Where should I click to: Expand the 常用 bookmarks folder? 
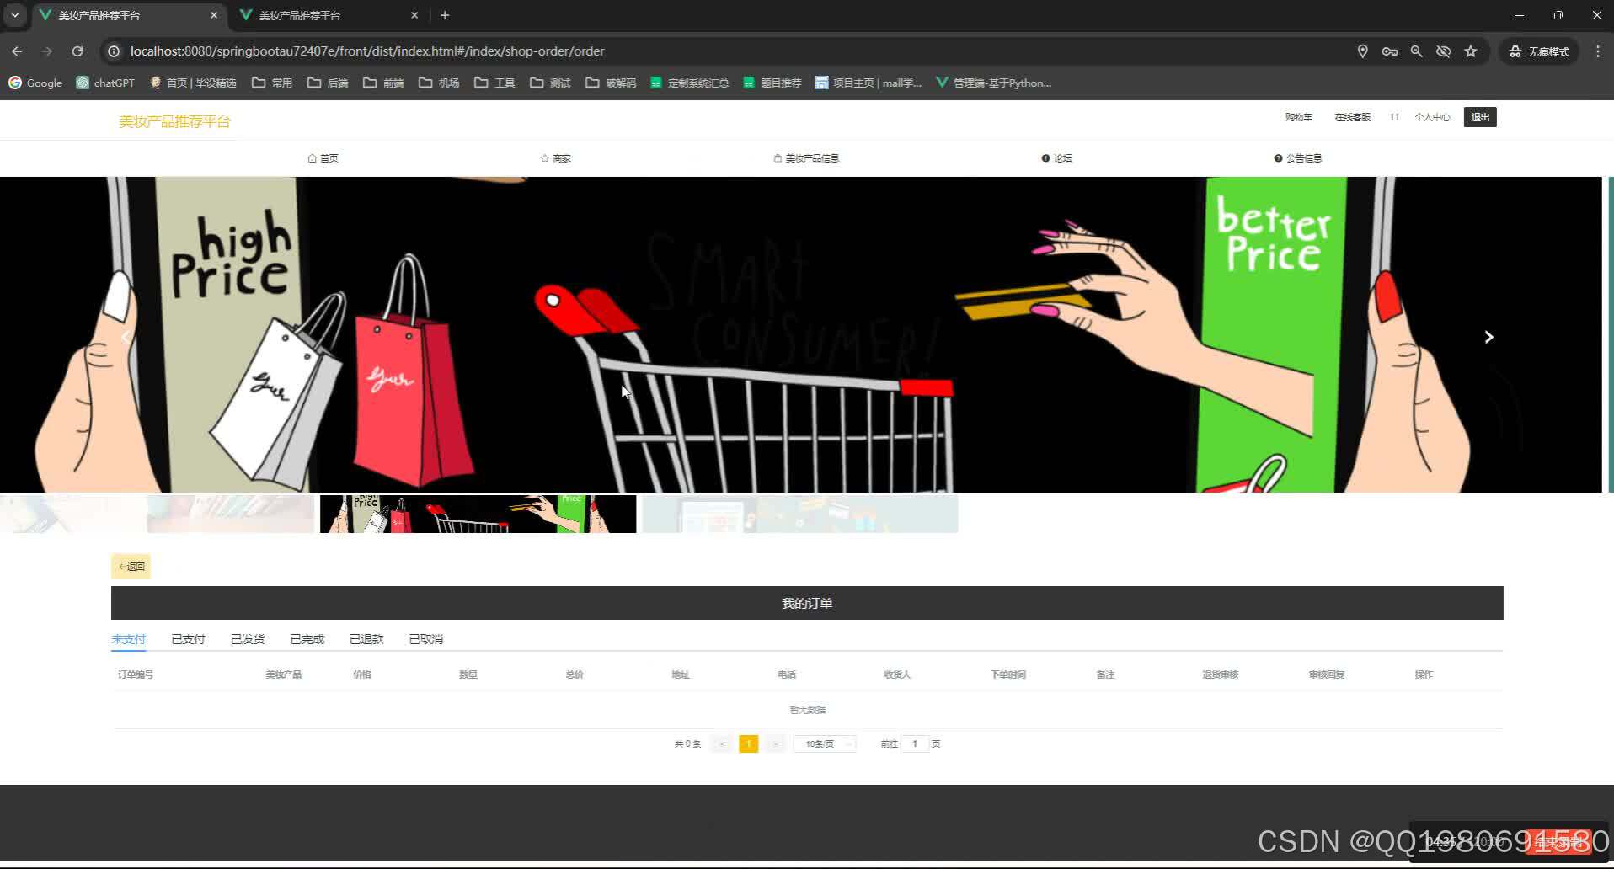coord(271,83)
